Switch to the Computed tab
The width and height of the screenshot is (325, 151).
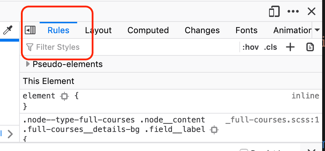(148, 30)
